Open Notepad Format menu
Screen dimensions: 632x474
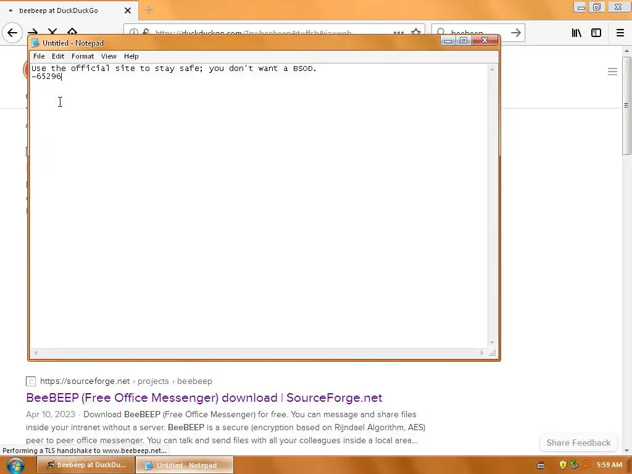click(83, 56)
